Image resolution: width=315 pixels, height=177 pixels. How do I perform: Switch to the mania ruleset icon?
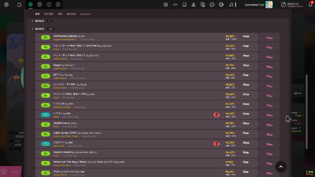click(58, 5)
